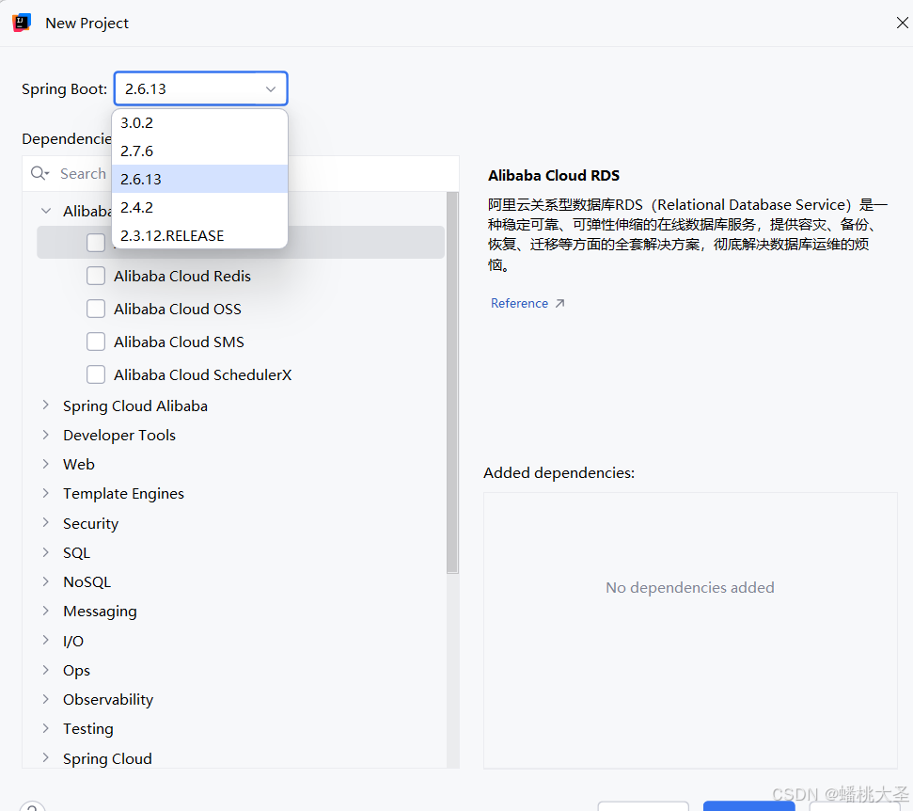Viewport: 913px width, 811px height.
Task: Click the dependency tree scrollbar
Action: (x=452, y=383)
